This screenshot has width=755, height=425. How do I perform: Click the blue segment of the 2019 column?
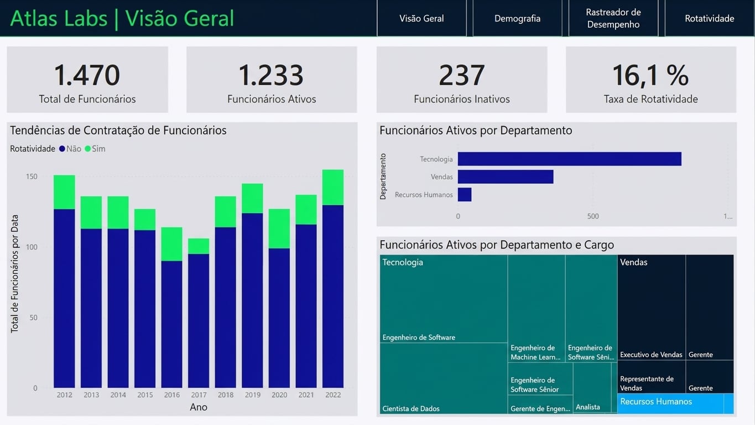point(252,300)
